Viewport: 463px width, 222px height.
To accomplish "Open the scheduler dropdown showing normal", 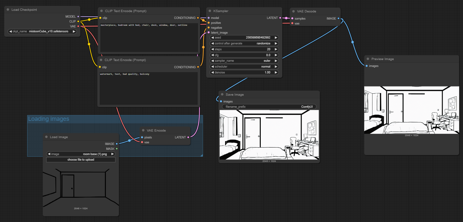I will (244, 67).
